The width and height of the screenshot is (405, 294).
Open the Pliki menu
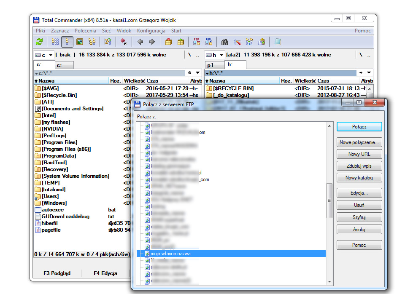coord(40,31)
